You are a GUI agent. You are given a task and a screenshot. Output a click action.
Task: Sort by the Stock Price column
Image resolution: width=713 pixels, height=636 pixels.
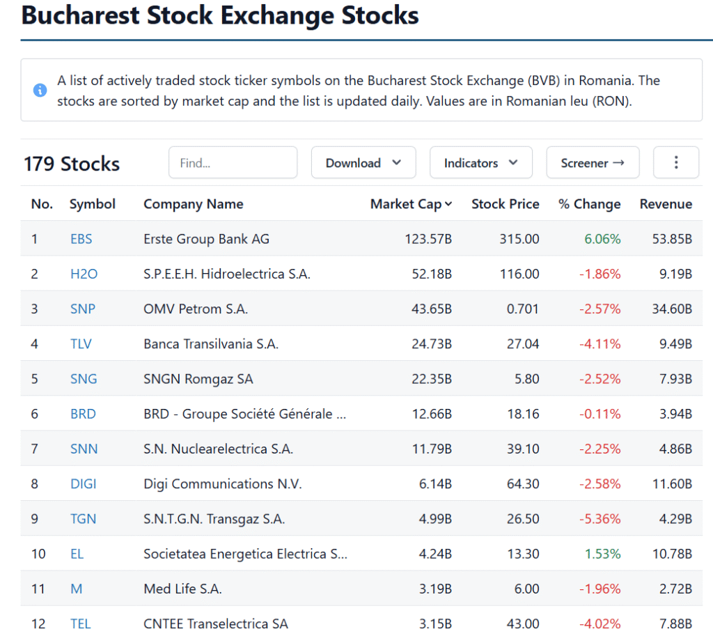point(505,204)
